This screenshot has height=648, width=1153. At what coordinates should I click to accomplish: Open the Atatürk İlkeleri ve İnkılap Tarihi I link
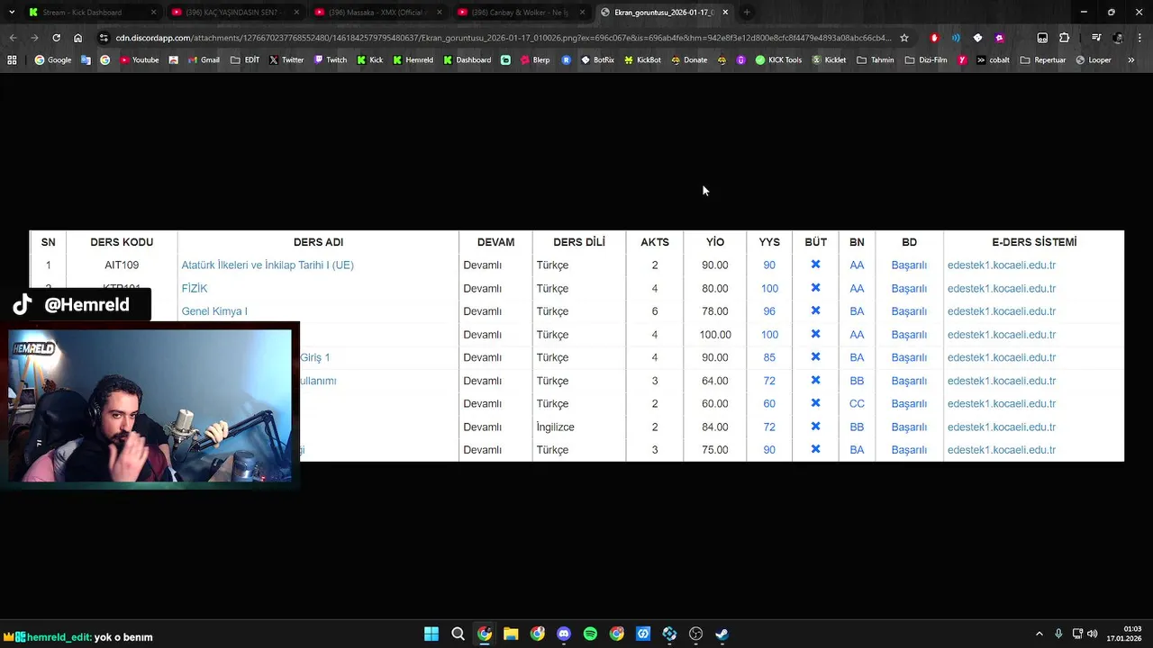268,265
